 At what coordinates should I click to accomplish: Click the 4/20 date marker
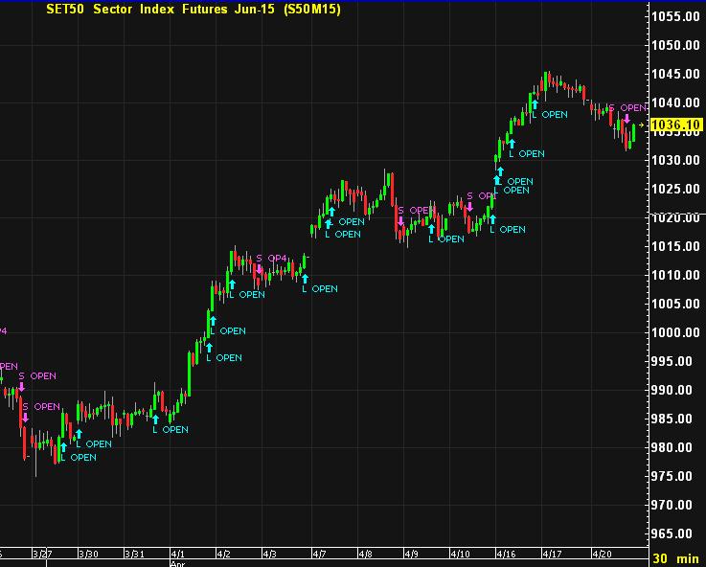(603, 554)
